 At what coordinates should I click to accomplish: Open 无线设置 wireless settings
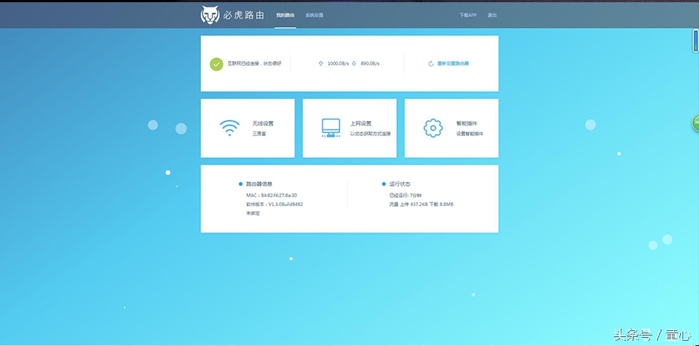coord(263,123)
